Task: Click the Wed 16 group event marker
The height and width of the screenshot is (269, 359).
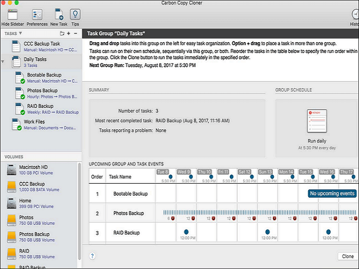Action: click(x=333, y=177)
